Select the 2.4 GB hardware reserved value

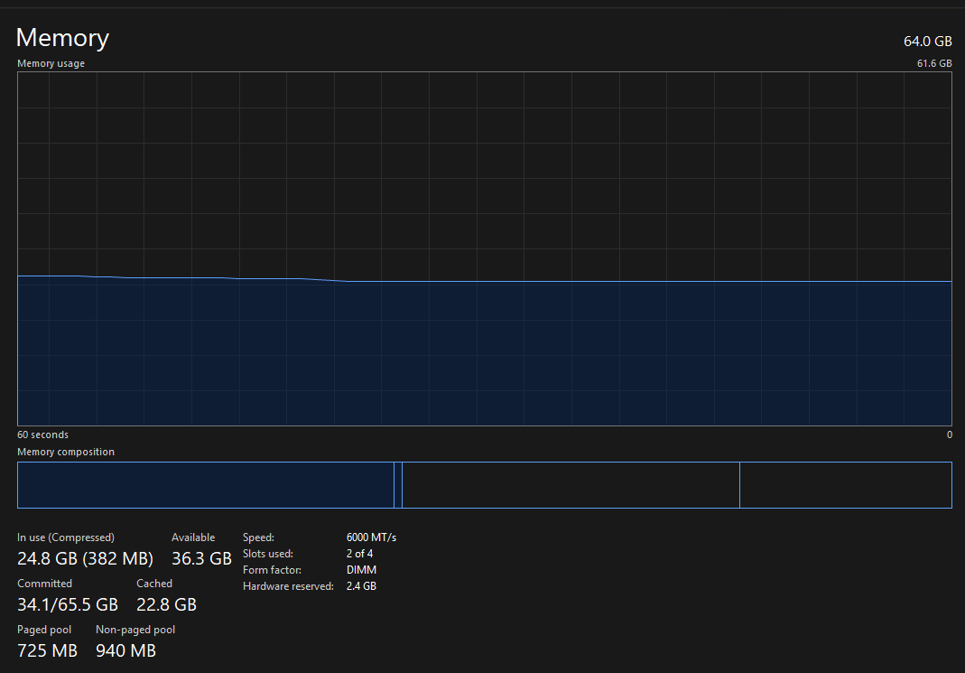tap(361, 586)
